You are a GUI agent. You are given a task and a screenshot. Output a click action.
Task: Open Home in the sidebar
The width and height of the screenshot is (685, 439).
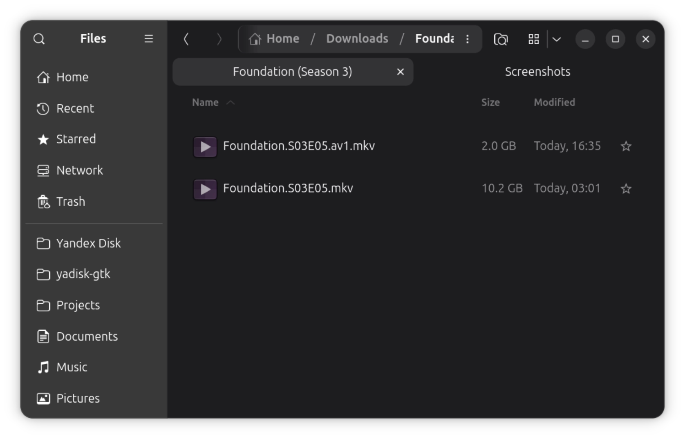(94, 77)
